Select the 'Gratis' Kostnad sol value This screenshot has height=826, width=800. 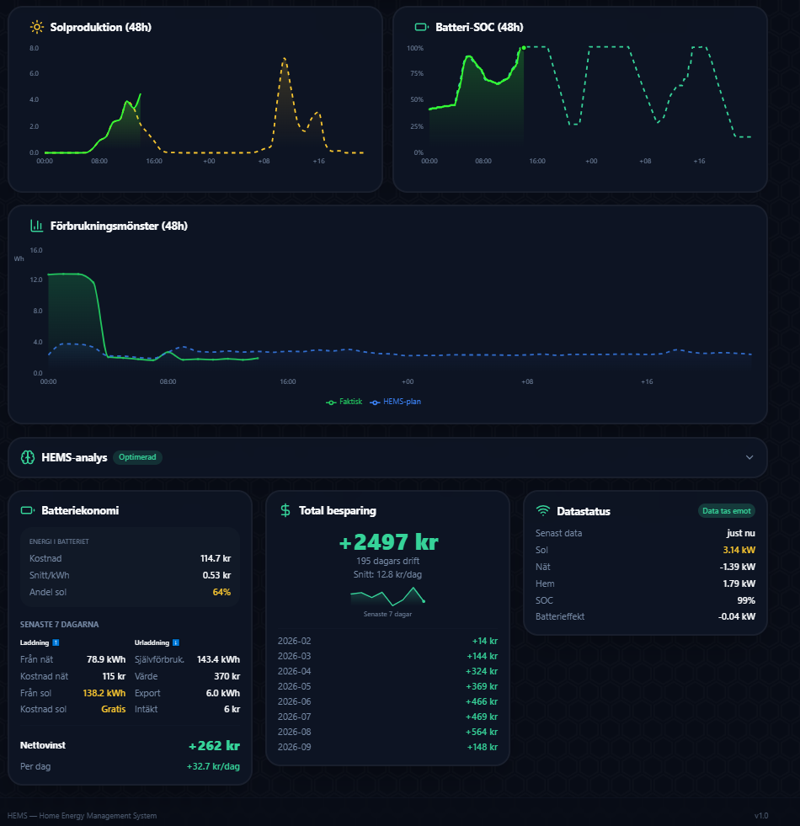click(x=114, y=709)
